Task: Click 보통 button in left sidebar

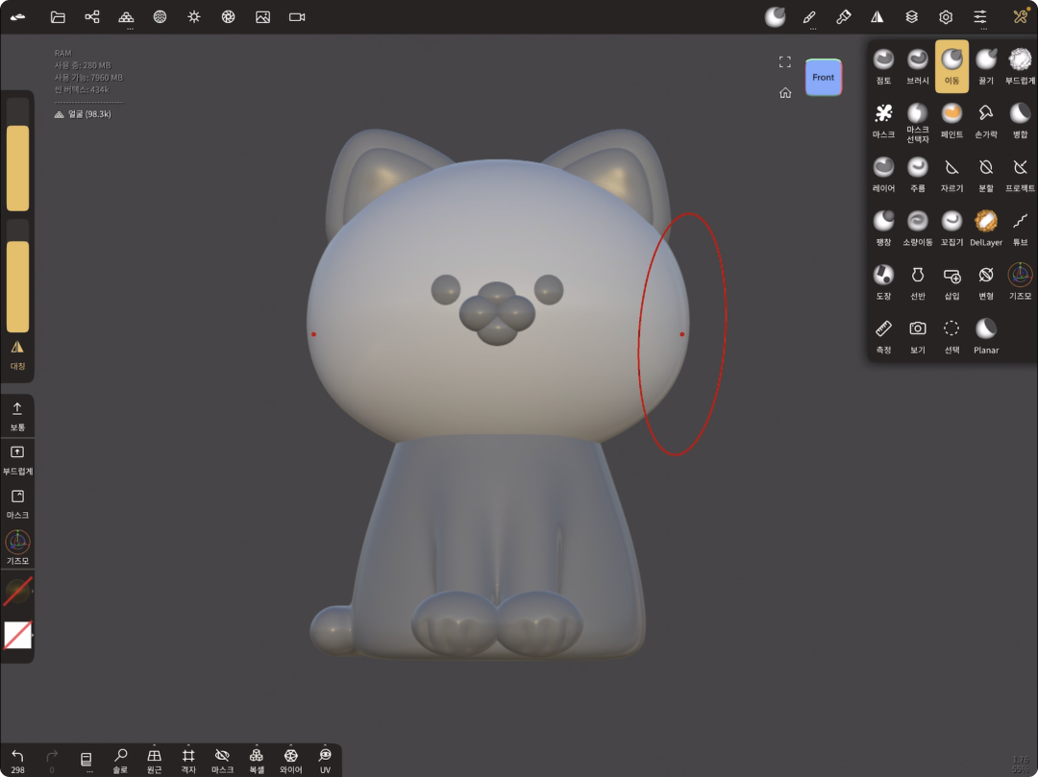Action: tap(17, 417)
